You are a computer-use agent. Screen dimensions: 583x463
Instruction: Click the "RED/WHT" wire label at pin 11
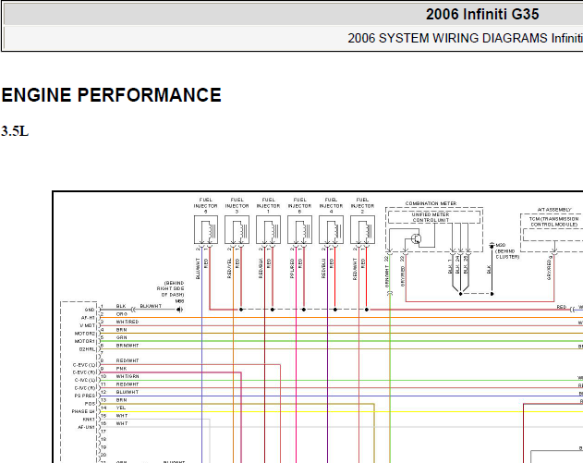coord(128,384)
